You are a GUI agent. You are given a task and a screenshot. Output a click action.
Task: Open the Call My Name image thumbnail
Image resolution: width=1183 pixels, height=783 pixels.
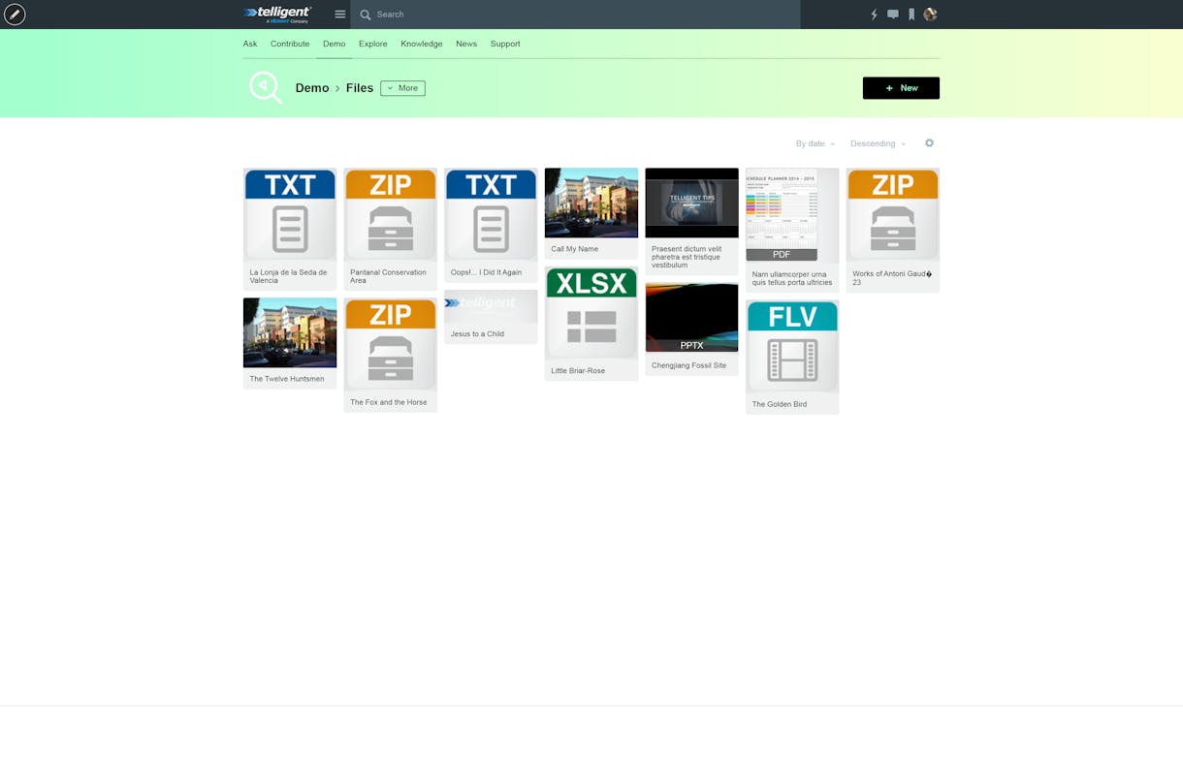(x=591, y=203)
